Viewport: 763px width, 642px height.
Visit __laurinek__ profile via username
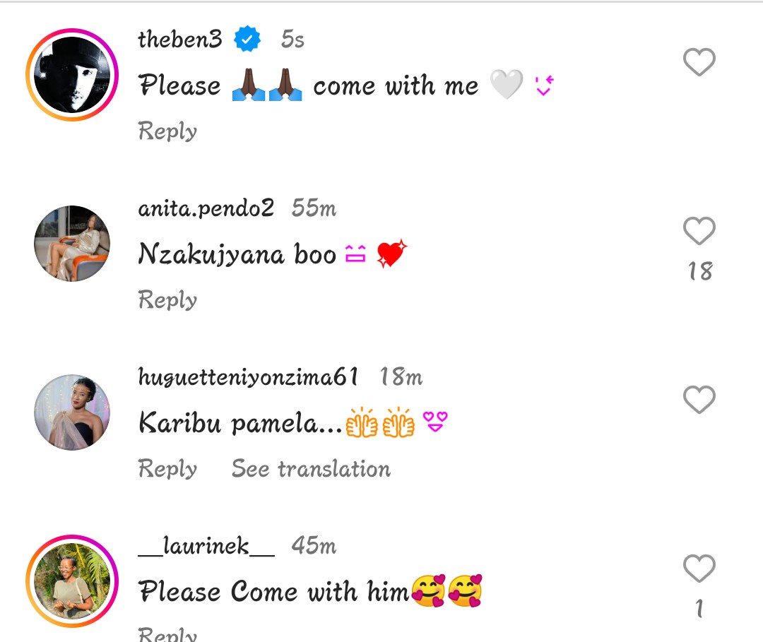206,546
